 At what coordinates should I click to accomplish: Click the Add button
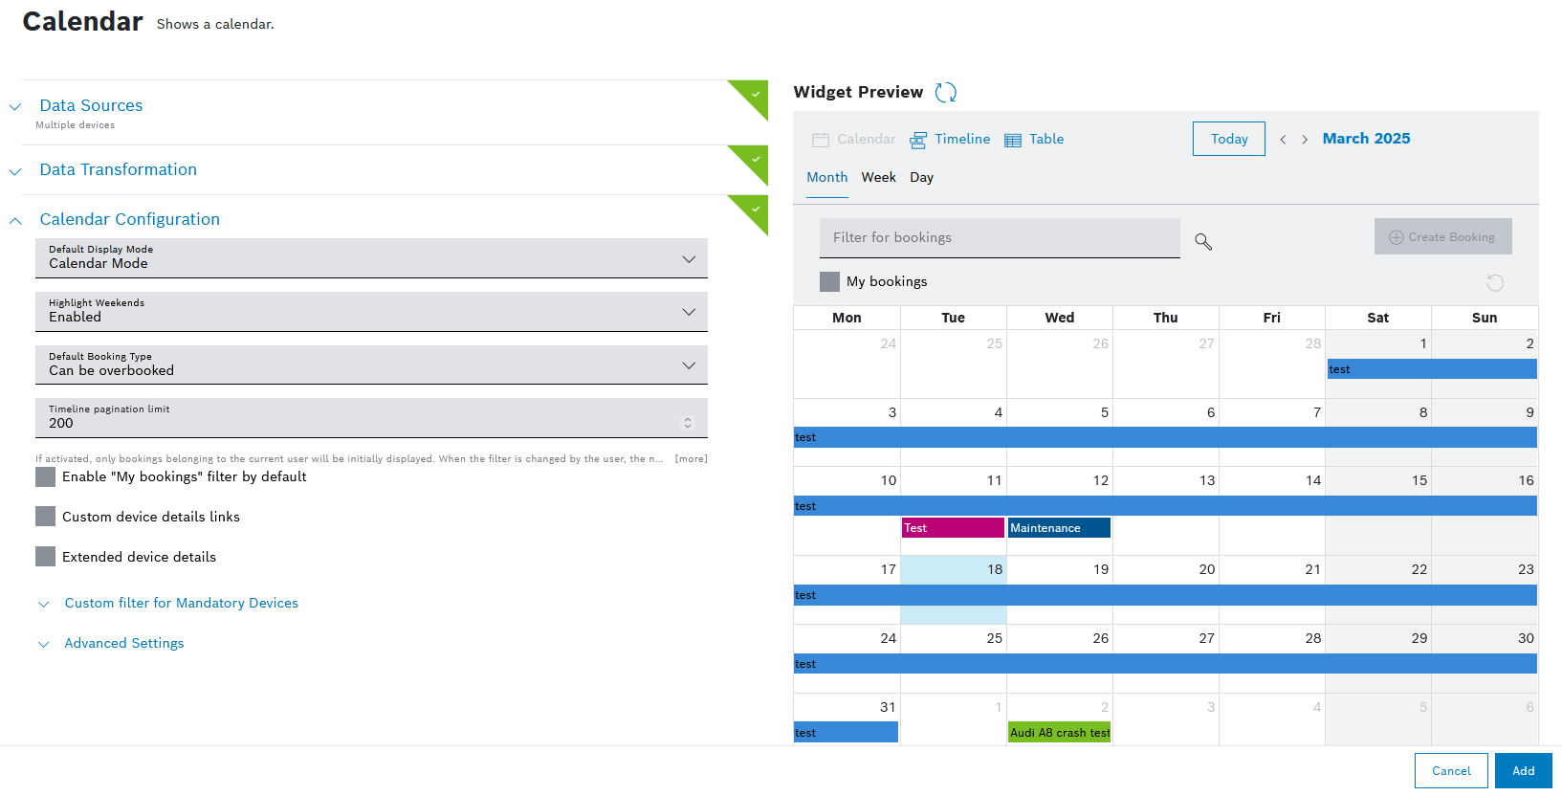click(x=1523, y=770)
